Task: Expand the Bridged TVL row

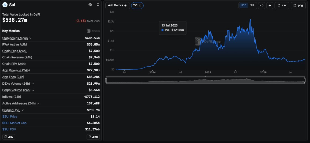Action: [23, 110]
